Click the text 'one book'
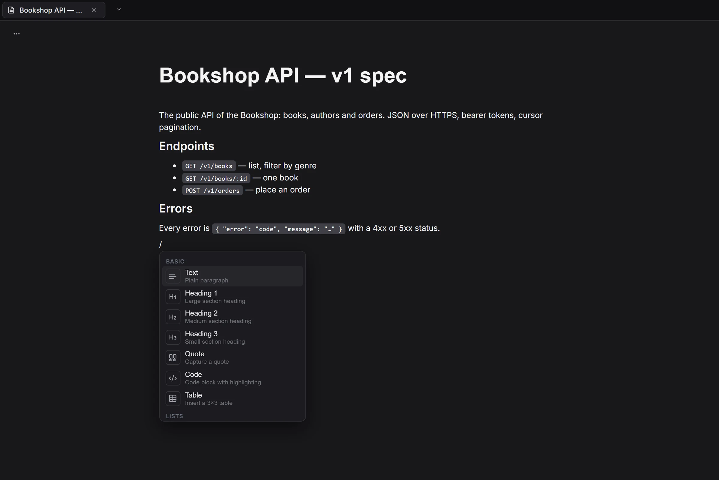 pos(280,178)
